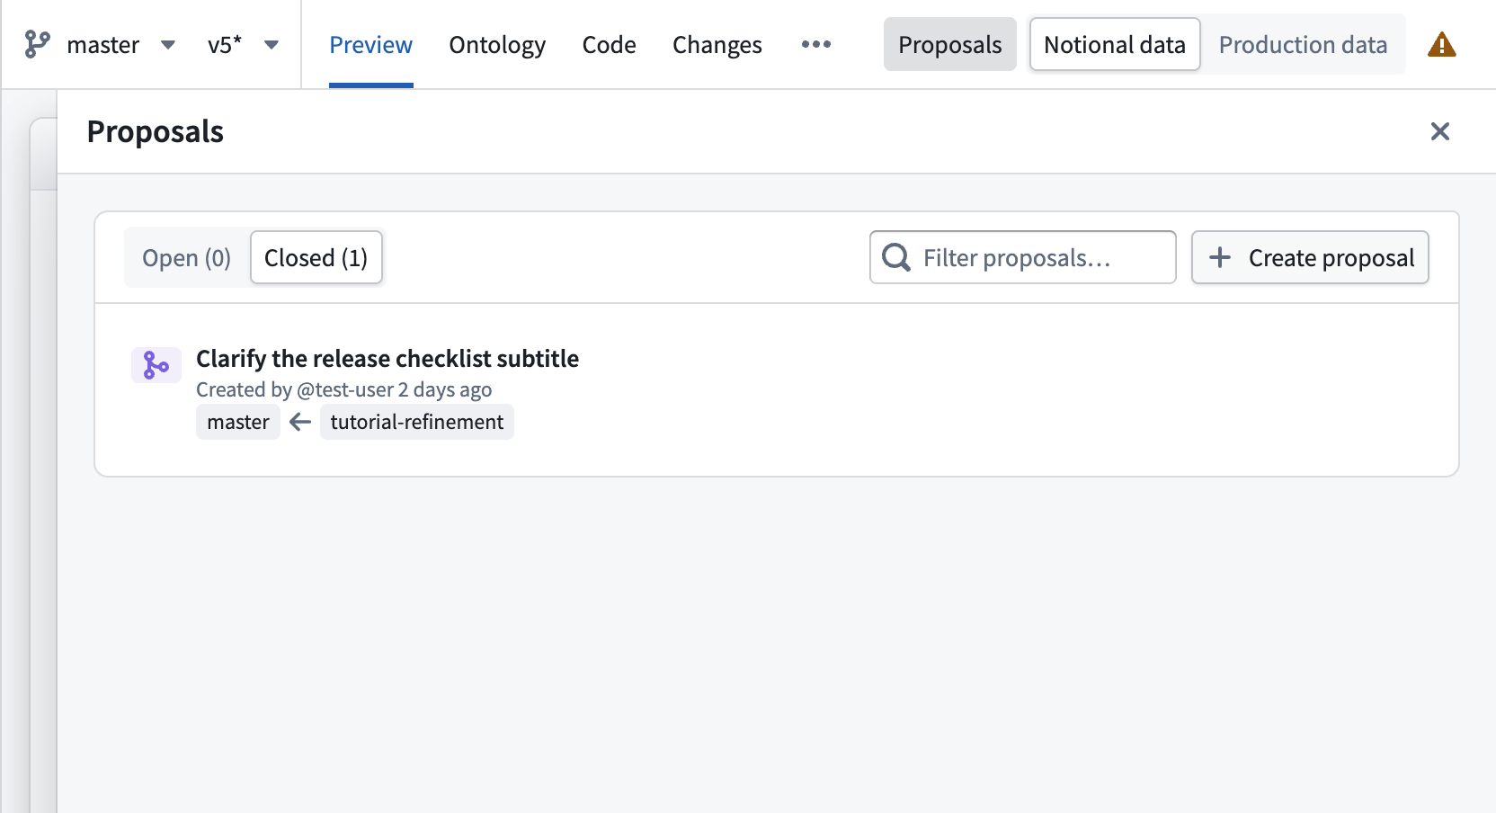Click the left arrow between branch tags
Viewport: 1496px width, 813px height.
click(x=300, y=422)
